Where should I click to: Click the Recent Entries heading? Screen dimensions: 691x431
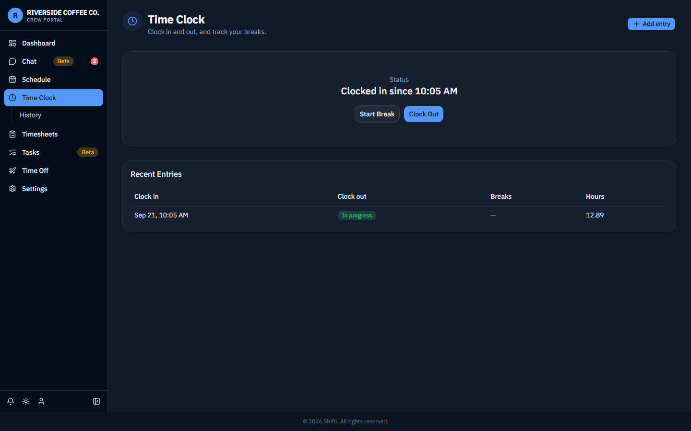(x=156, y=174)
